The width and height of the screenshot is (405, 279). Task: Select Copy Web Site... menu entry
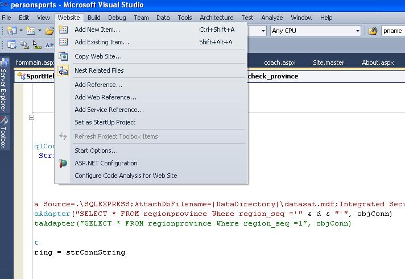pos(151,56)
